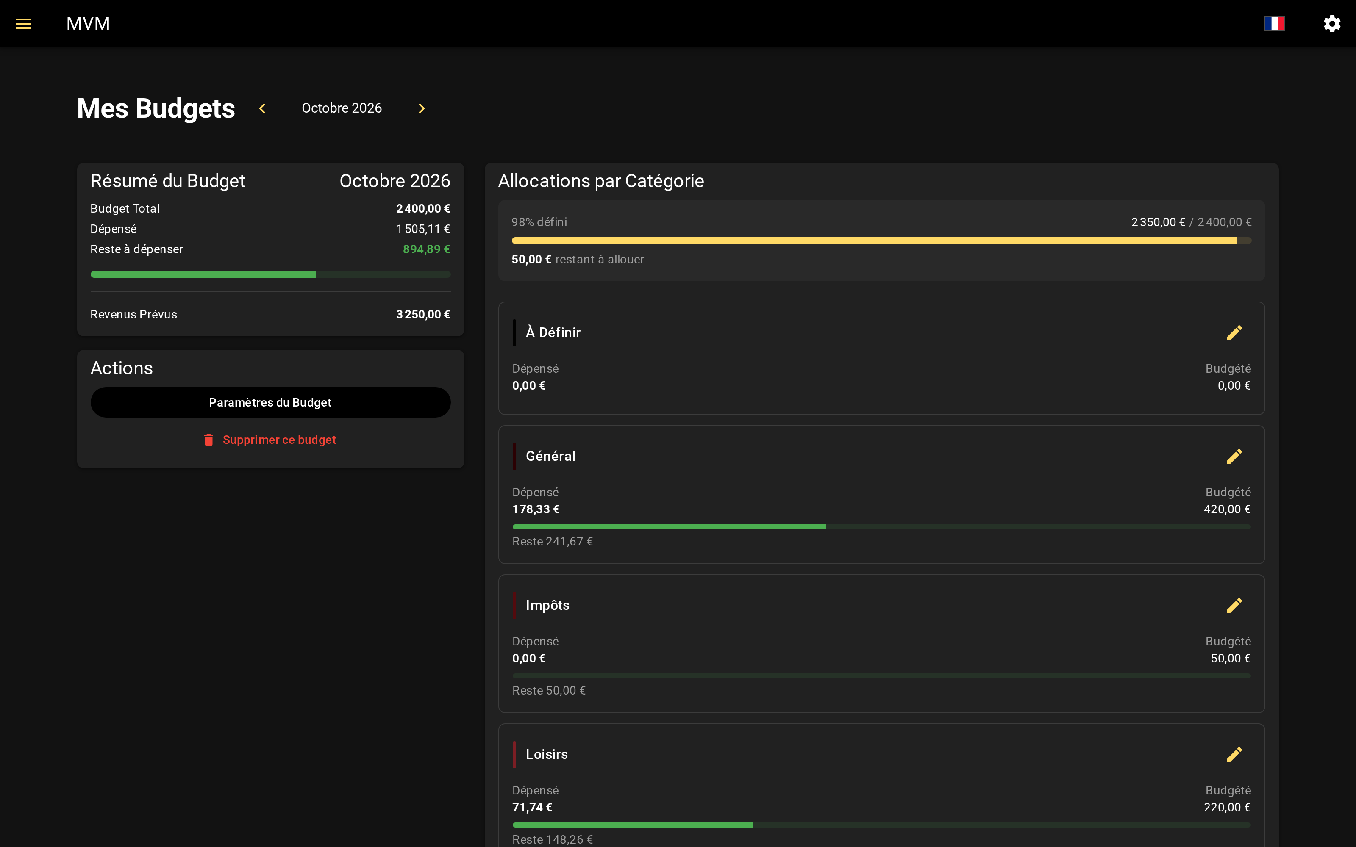Click Loisirs budgeted amount 220,00 €
Screen dimensions: 1356x847
[x=1227, y=807]
